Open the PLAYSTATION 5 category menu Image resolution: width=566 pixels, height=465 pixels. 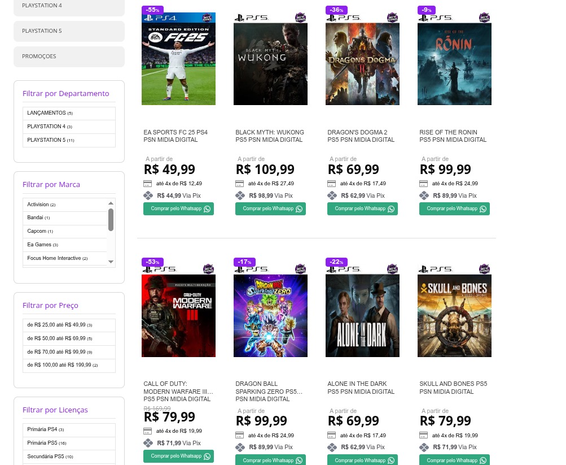click(69, 31)
